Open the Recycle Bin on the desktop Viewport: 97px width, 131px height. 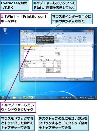[x=5, y=31]
